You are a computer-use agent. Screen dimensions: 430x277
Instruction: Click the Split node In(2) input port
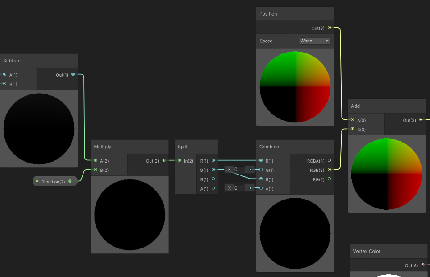coord(180,160)
